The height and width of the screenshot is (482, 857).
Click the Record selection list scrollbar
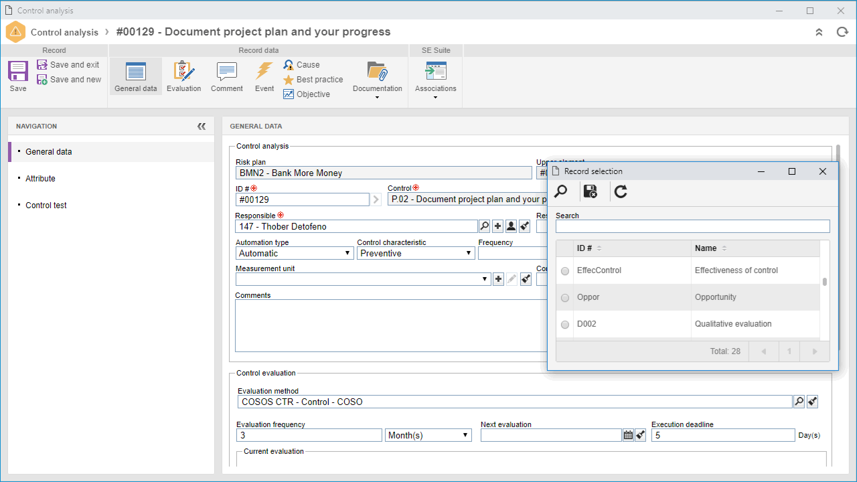pos(825,282)
